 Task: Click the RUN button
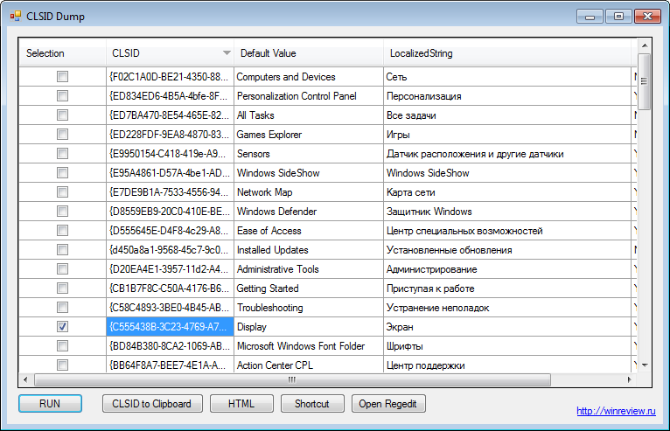[x=50, y=404]
